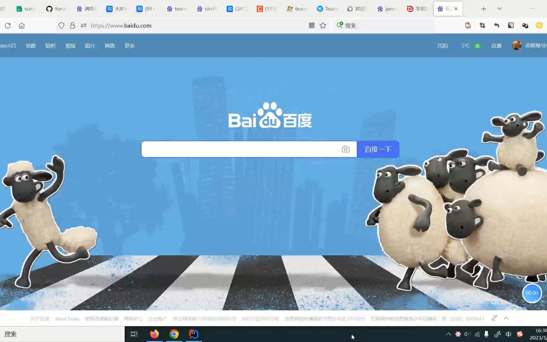Close the current Baidu tab
The image size is (547, 342).
456,9
